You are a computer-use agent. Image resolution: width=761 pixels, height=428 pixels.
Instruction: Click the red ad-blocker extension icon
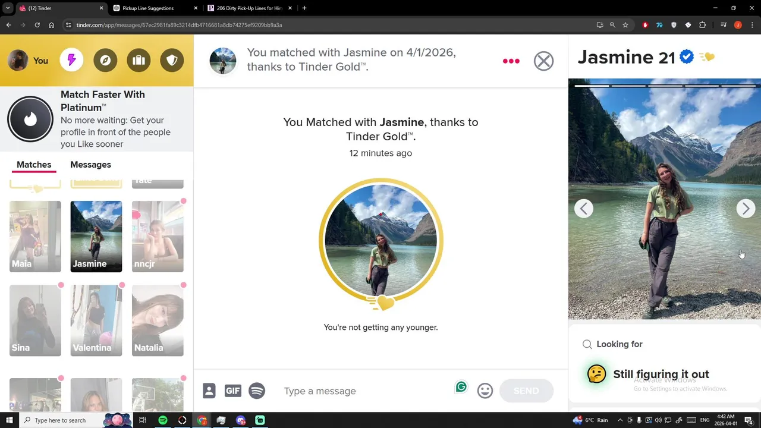click(645, 25)
